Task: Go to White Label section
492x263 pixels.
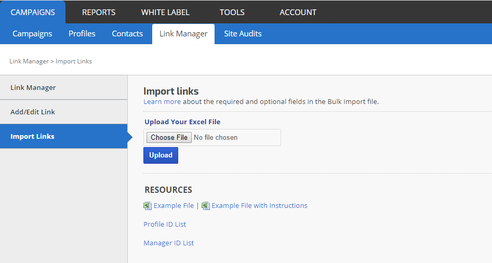Action: tap(165, 12)
